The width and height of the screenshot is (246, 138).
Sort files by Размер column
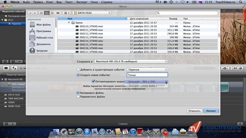(x=171, y=19)
